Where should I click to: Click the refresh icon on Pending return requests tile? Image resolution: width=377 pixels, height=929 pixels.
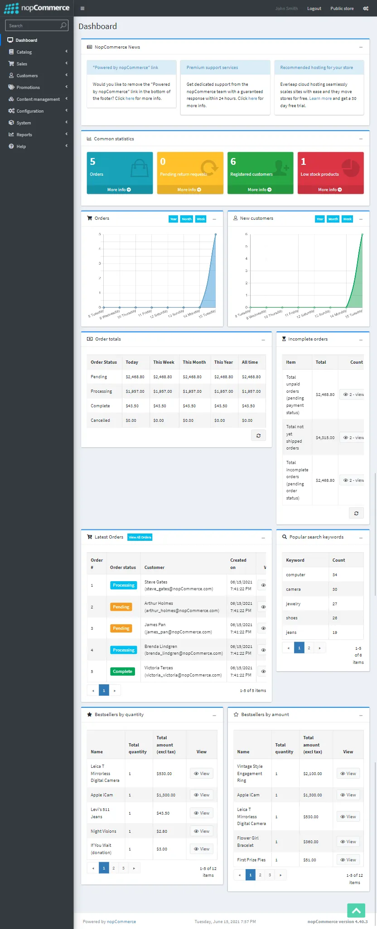210,168
